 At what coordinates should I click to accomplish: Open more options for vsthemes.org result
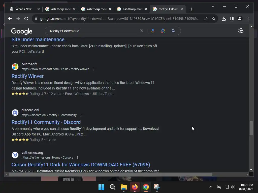(78, 158)
